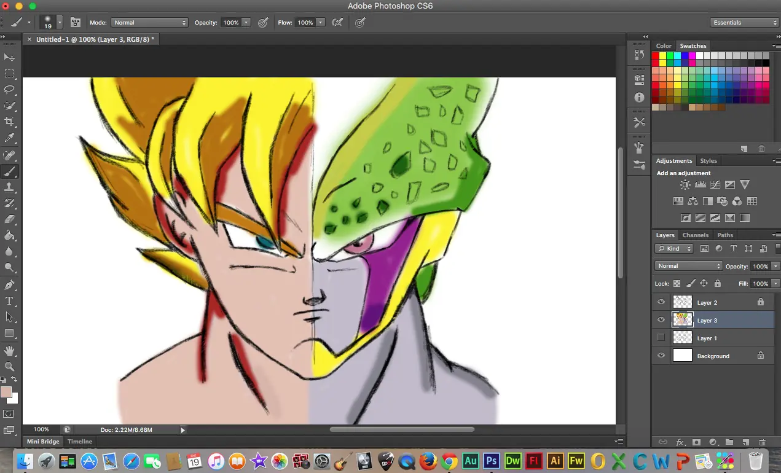Open the Flow slider arrow

[x=320, y=22]
